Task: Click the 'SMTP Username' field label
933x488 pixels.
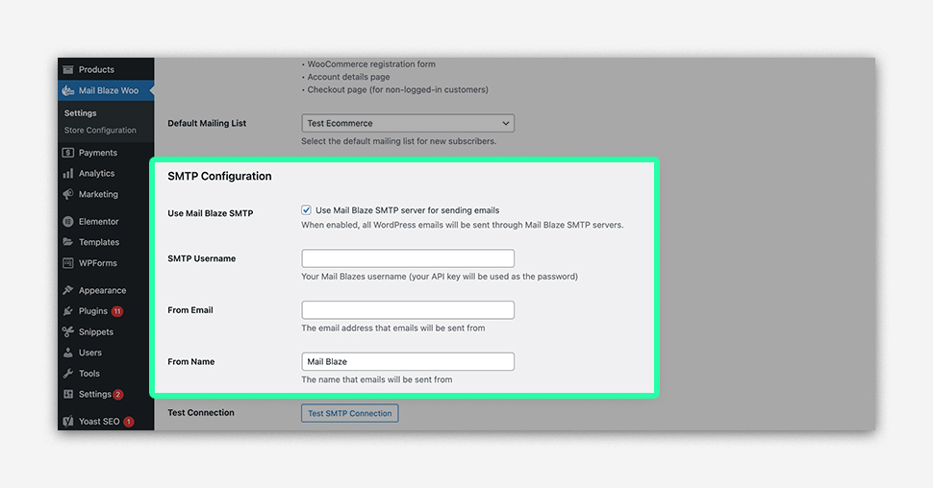Action: click(x=202, y=258)
